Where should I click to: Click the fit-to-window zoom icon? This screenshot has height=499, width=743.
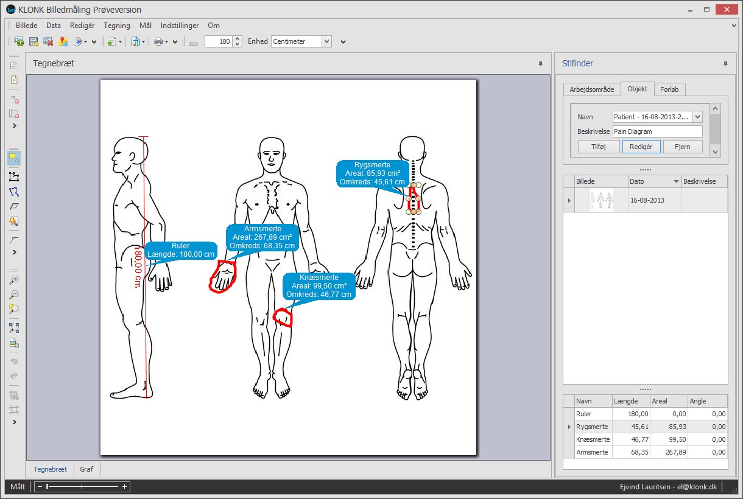[x=14, y=328]
